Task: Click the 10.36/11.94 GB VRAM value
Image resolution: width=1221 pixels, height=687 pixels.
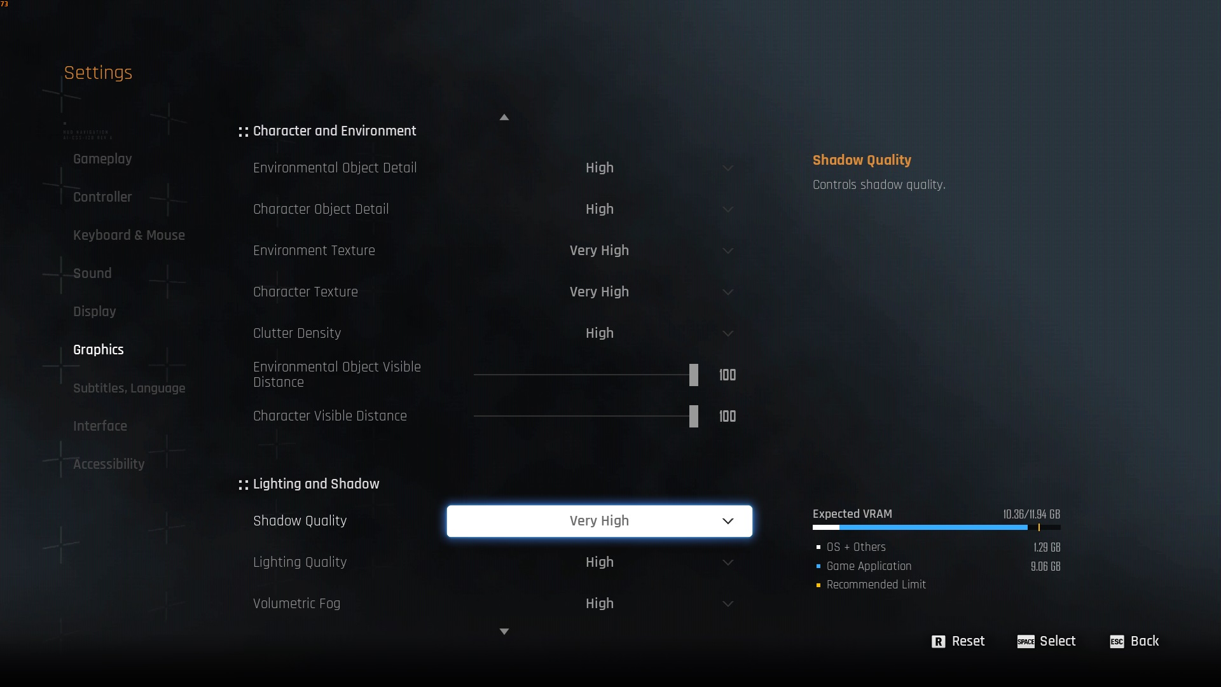Action: click(1031, 514)
